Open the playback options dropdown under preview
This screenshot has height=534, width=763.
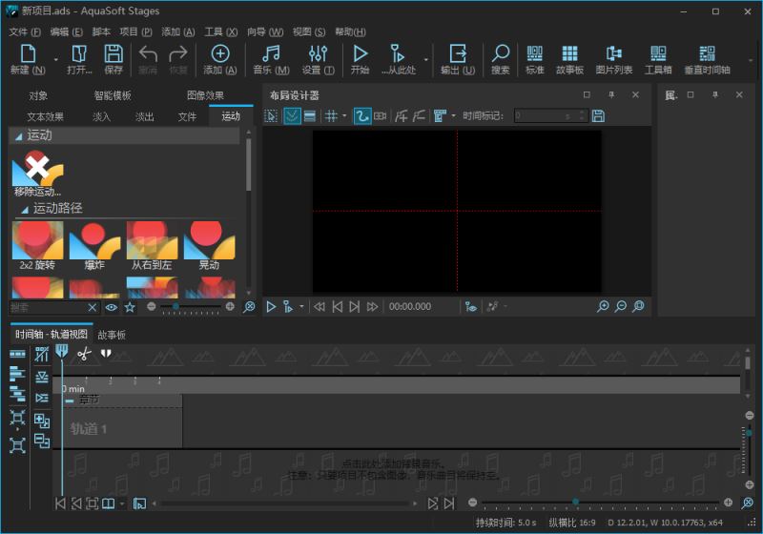tap(301, 306)
